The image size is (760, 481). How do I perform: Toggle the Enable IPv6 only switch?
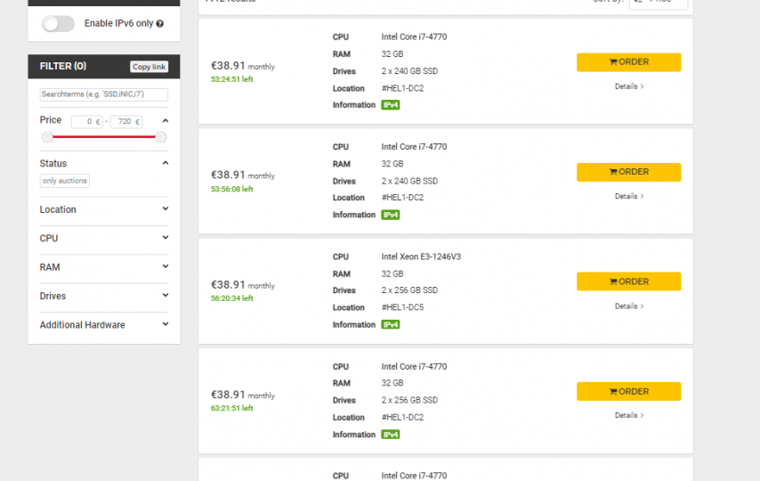pos(58,23)
